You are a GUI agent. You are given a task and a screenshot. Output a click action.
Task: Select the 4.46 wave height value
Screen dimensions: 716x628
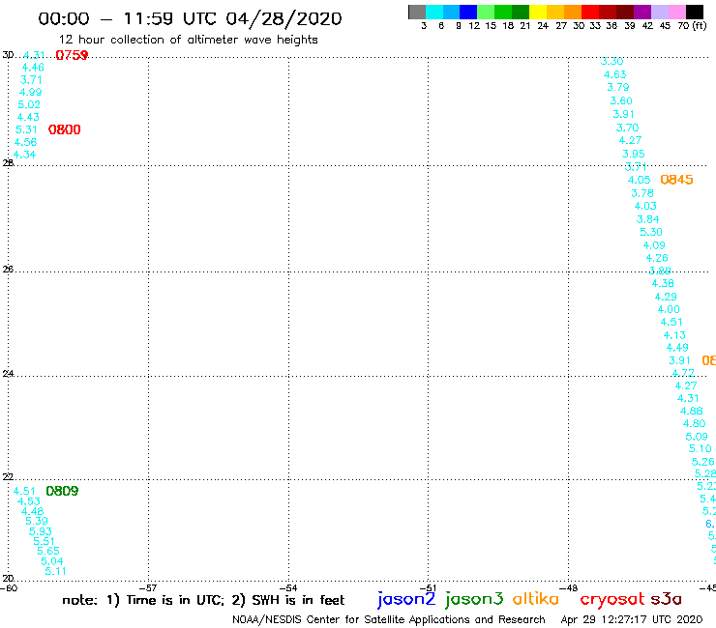point(33,68)
